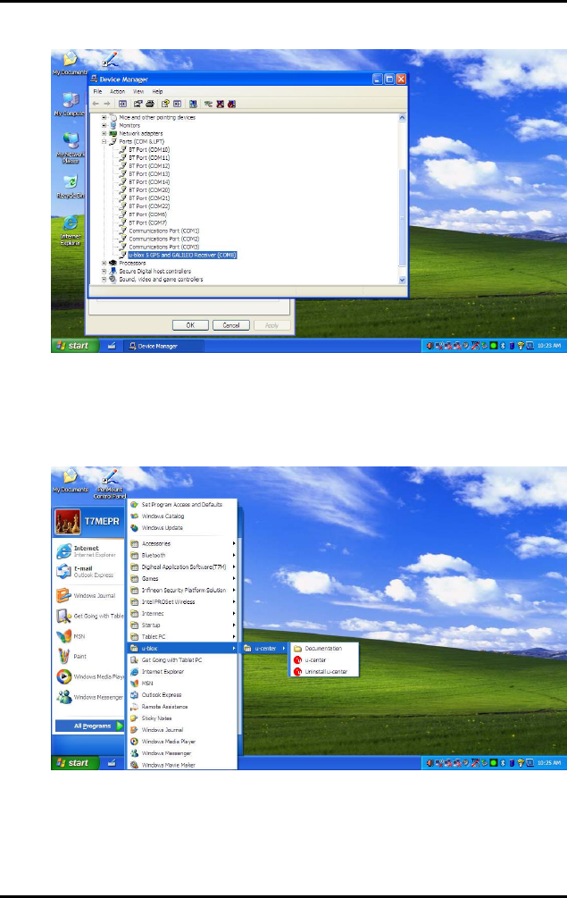Select Communications Port (COM1)
This screenshot has width=567, height=898.
click(163, 231)
